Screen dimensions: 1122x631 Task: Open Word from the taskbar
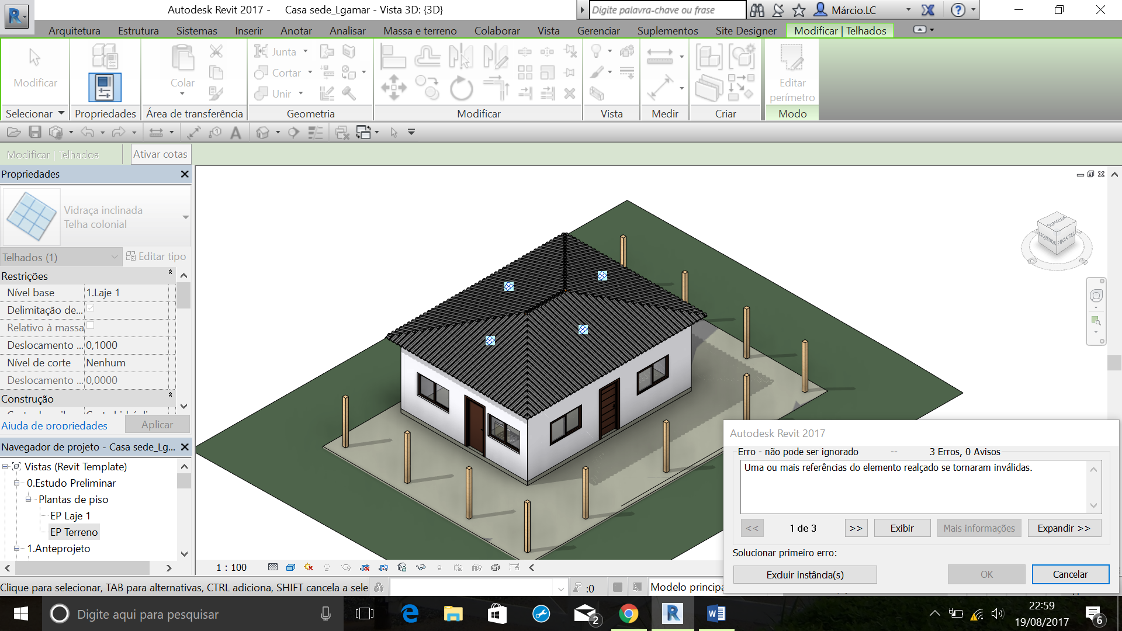pos(716,614)
